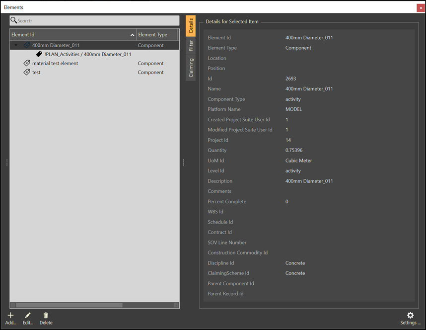This screenshot has width=426, height=330.
Task: Click the magnifying glass search icon
Action: [14, 20]
